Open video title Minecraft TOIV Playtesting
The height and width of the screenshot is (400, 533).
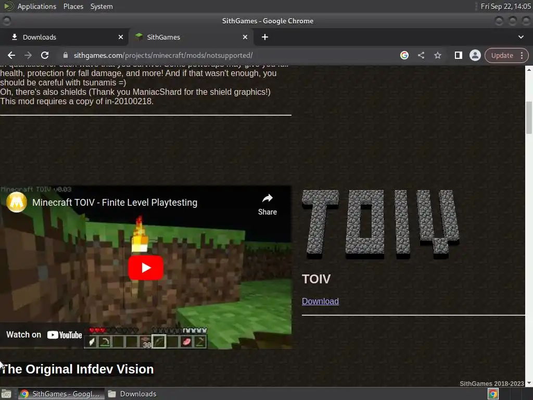(115, 203)
